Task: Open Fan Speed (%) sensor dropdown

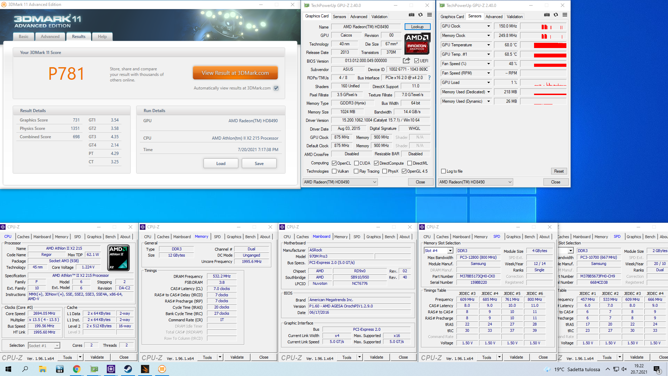Action: point(488,64)
